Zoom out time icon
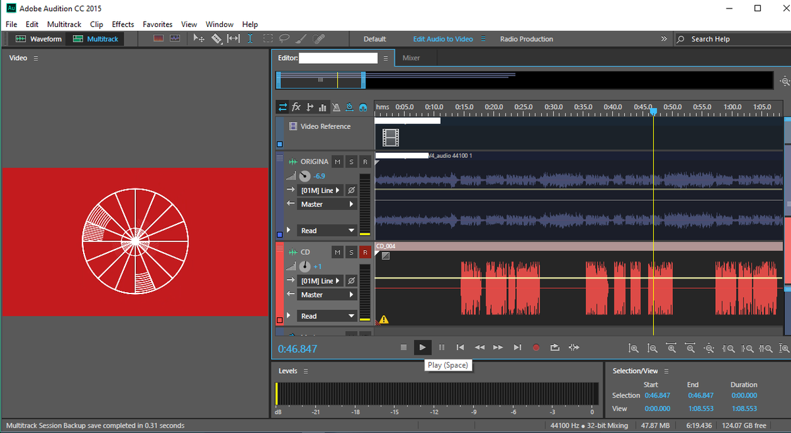This screenshot has height=433, width=791. coord(690,348)
